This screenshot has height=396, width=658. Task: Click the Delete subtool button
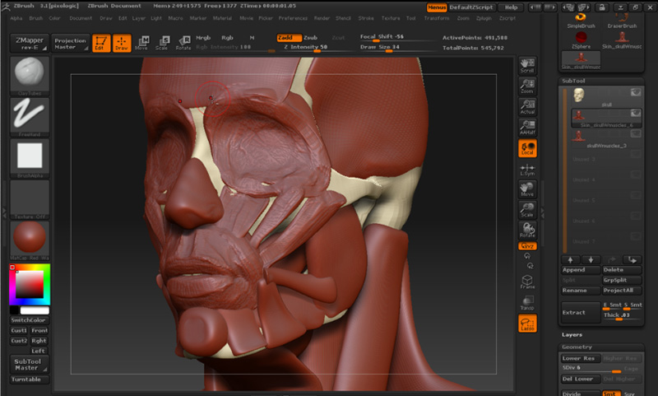(x=622, y=270)
